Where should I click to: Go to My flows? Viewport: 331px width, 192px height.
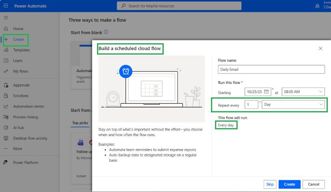(x=21, y=71)
